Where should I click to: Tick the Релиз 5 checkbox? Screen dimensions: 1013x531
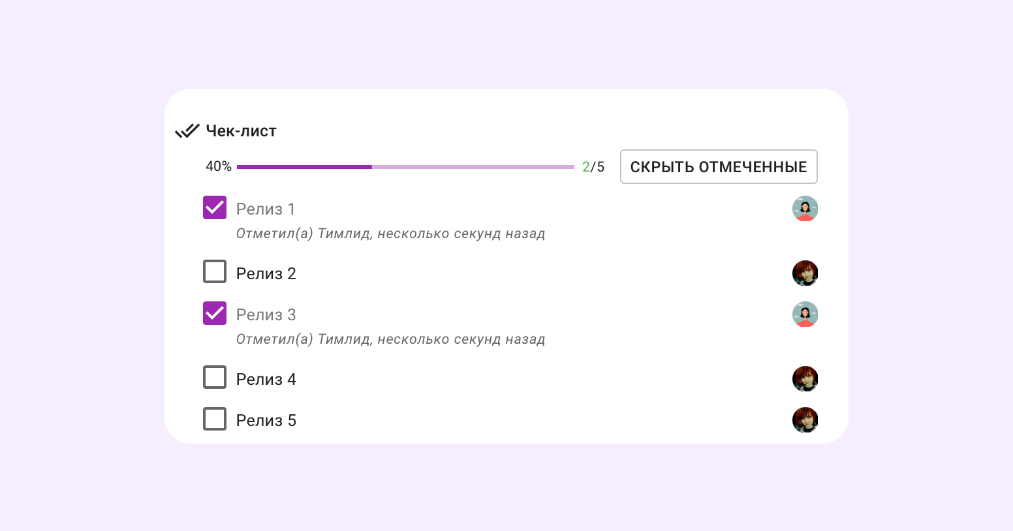click(215, 419)
